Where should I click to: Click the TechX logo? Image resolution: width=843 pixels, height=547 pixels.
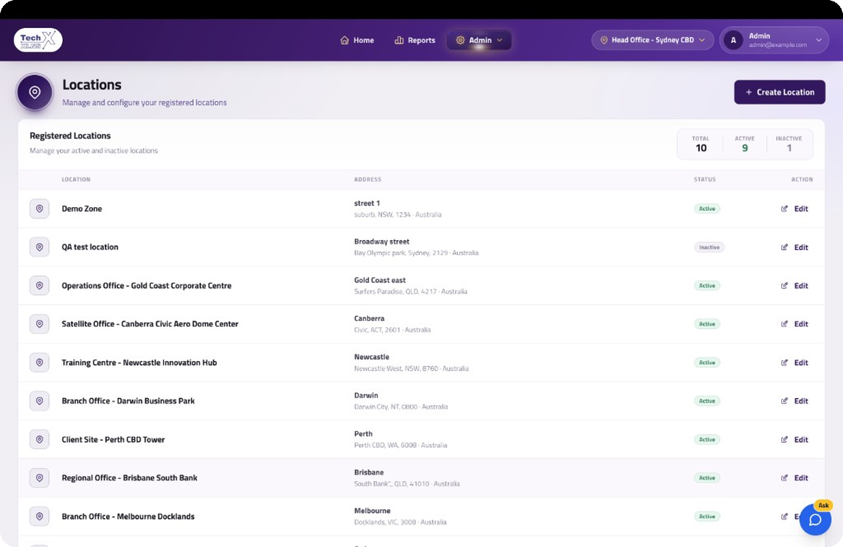(38, 40)
